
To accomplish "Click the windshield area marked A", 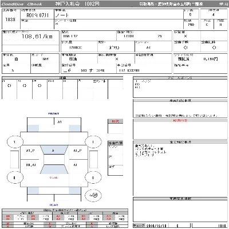I will click(54, 151).
